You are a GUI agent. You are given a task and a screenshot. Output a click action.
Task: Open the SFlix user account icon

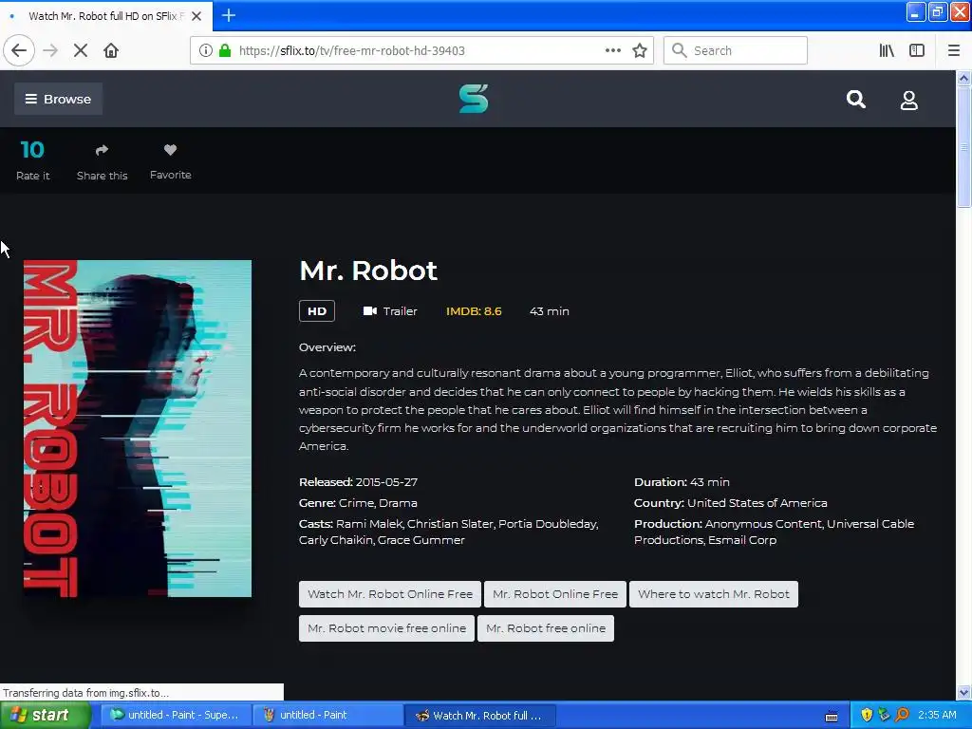point(908,100)
